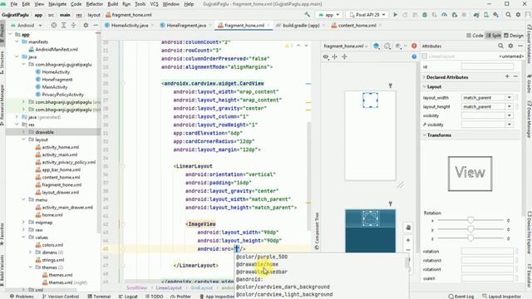Click the Debug app bug icon

click(425, 15)
